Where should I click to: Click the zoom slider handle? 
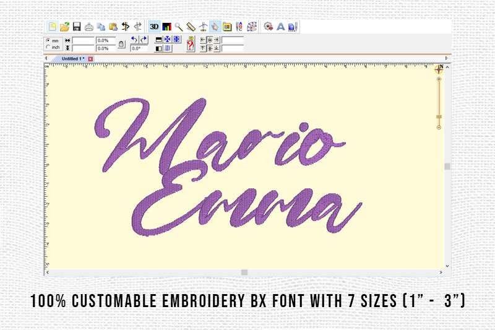(x=439, y=116)
